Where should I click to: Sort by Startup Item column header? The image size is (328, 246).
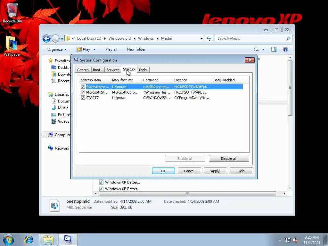[x=95, y=80]
